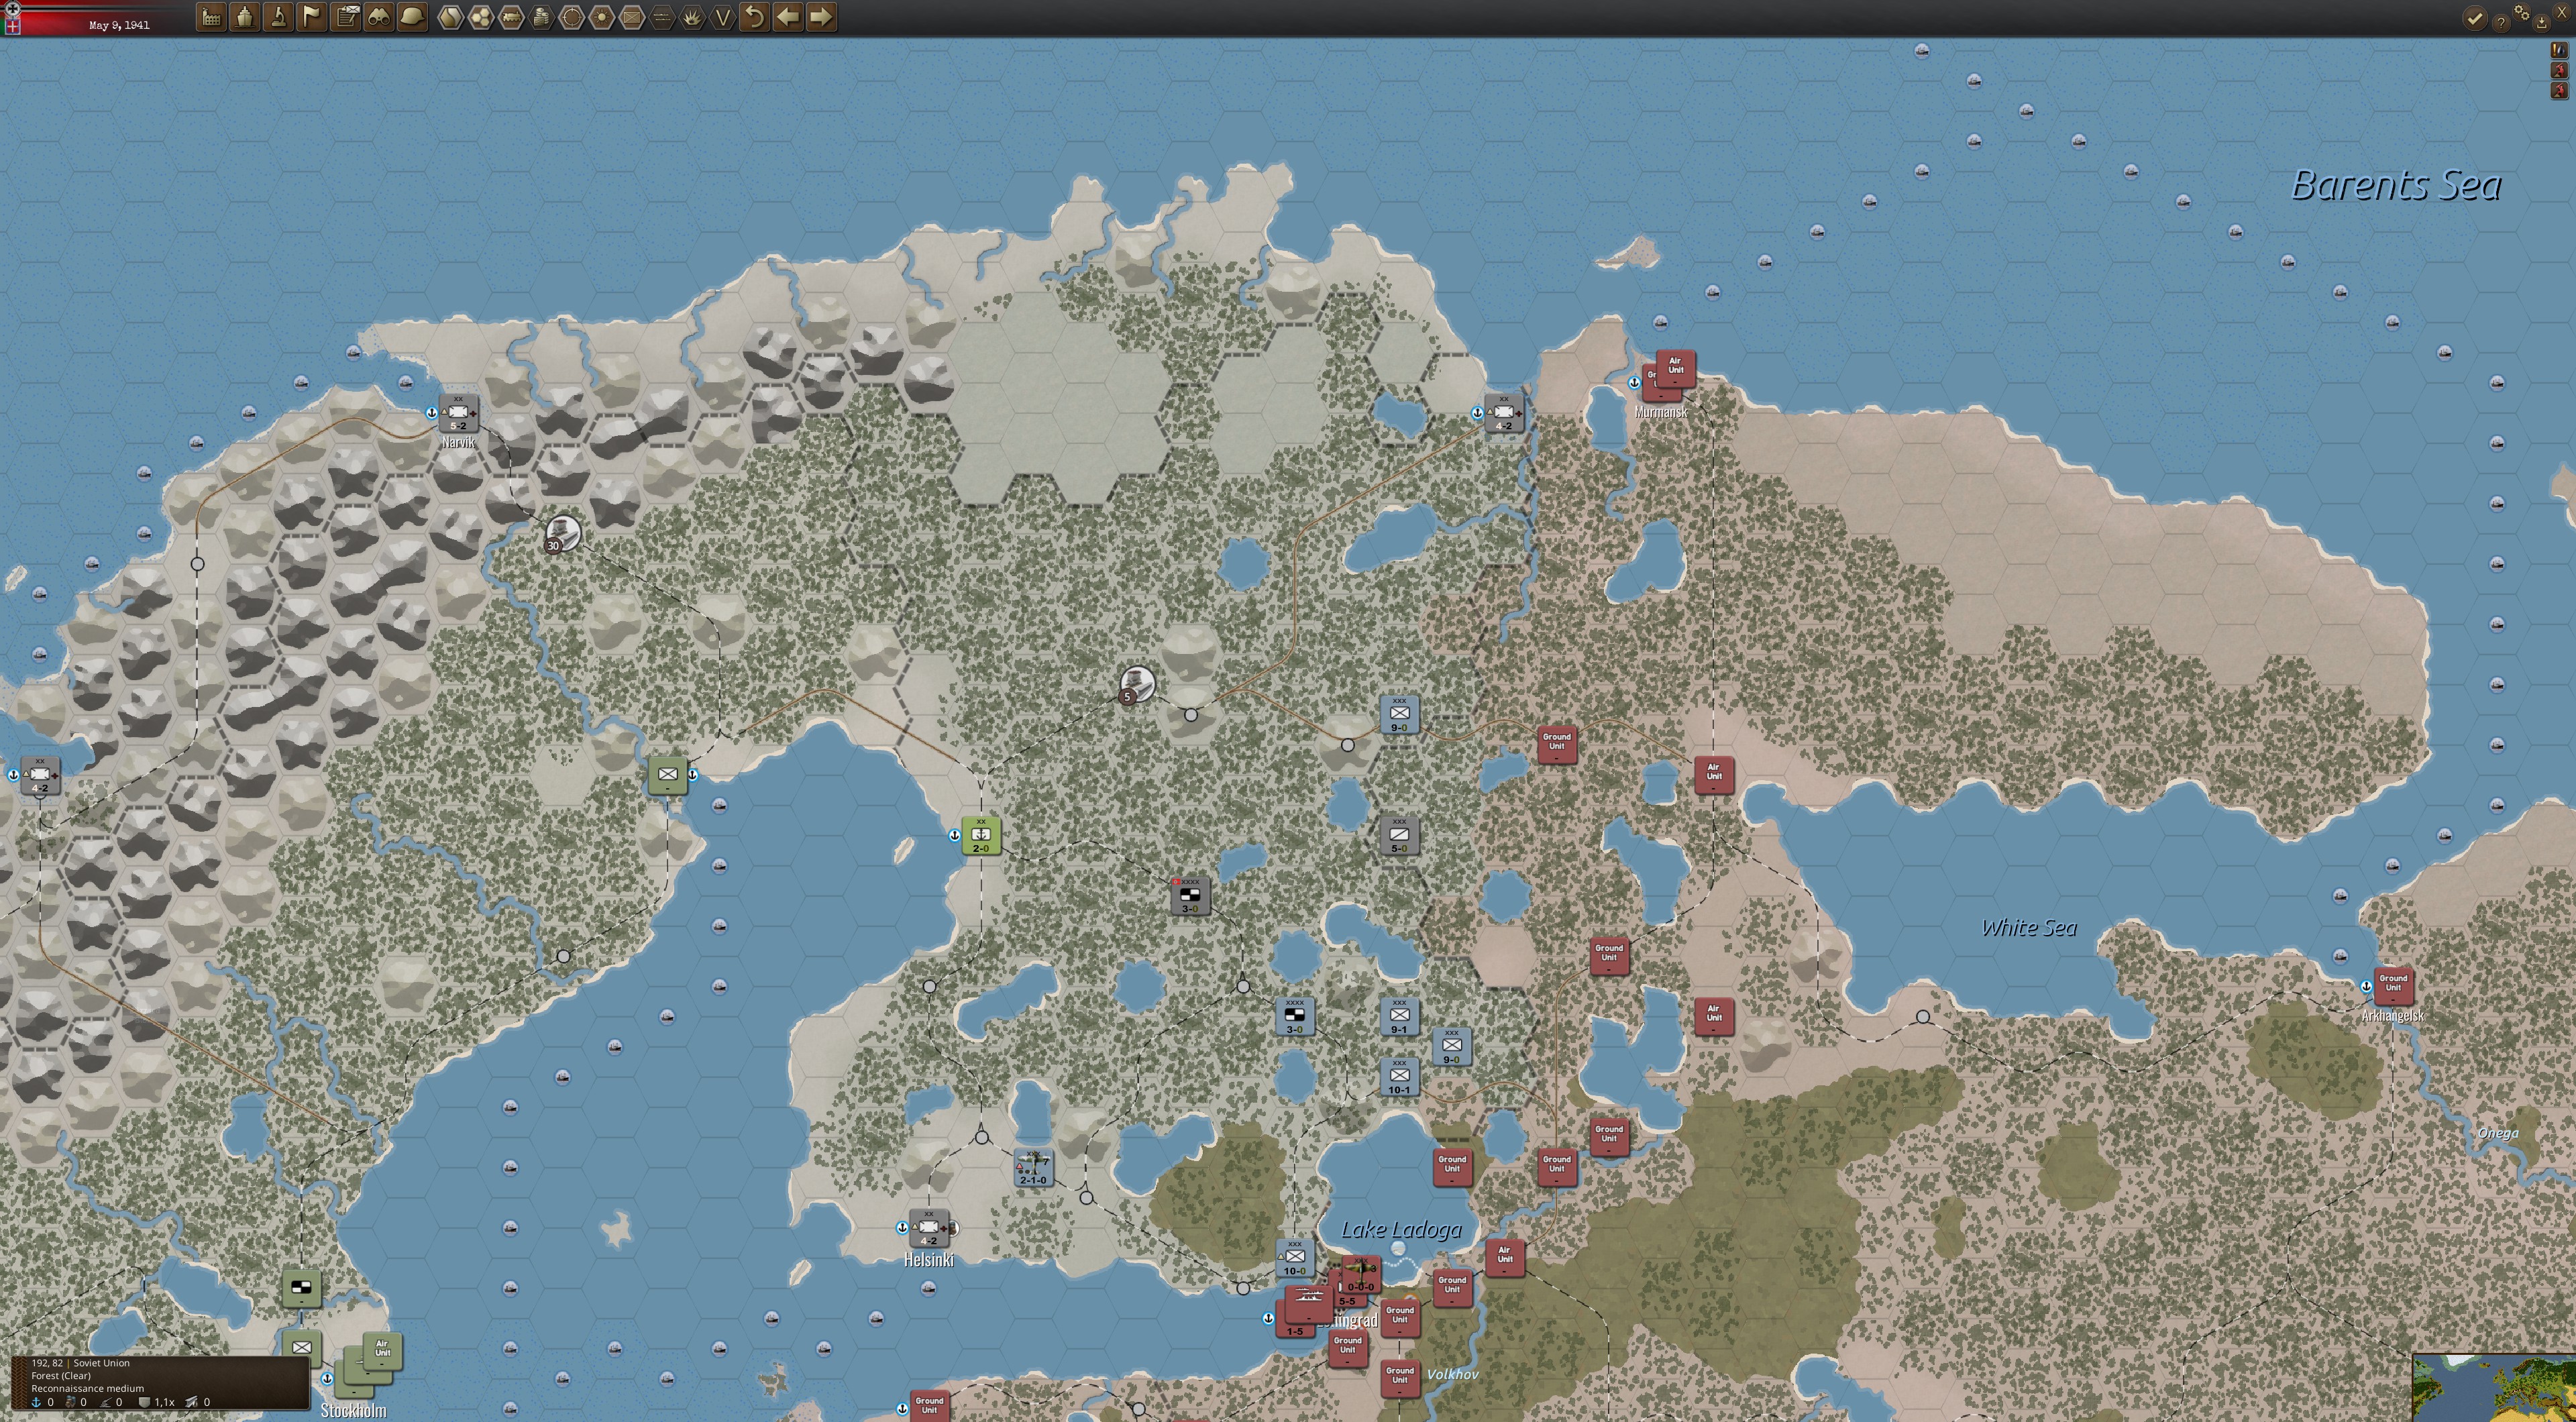Toggle the V victory overlay
The width and height of the screenshot is (2576, 1422).
[722, 17]
